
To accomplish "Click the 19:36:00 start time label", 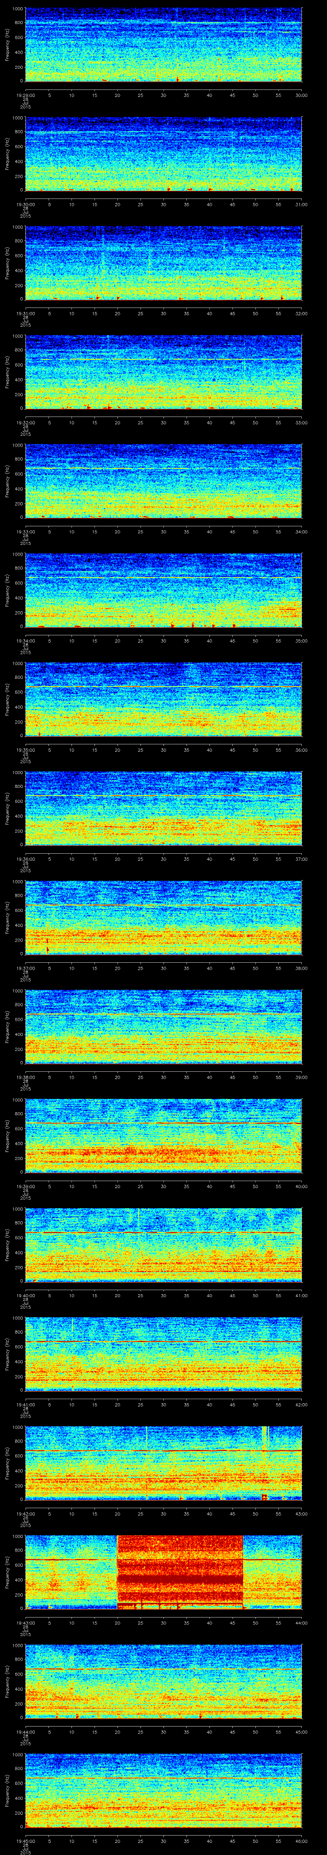I will pyautogui.click(x=25, y=859).
